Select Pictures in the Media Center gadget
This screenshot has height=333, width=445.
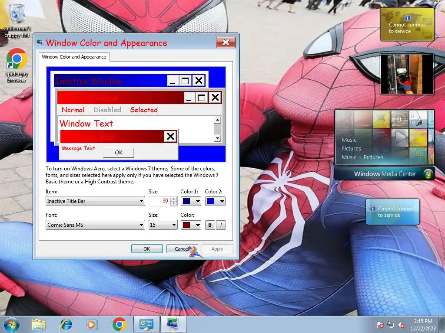coord(351,149)
